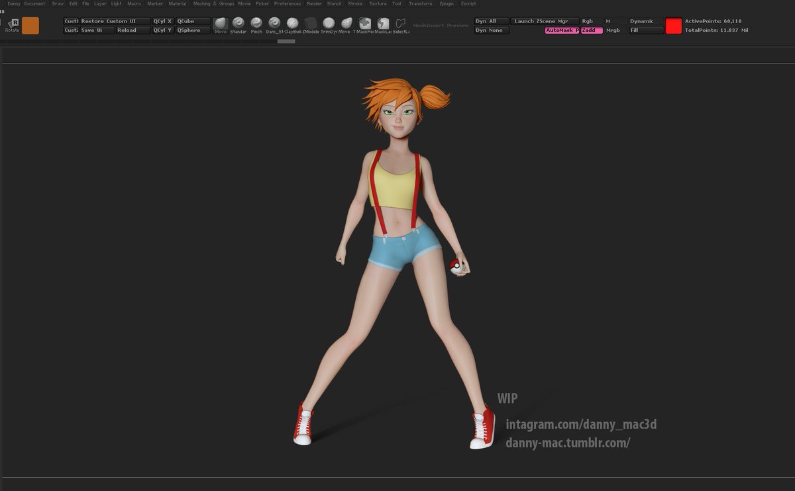The width and height of the screenshot is (795, 491).
Task: Open the red secondary color swatch
Action: click(x=673, y=26)
